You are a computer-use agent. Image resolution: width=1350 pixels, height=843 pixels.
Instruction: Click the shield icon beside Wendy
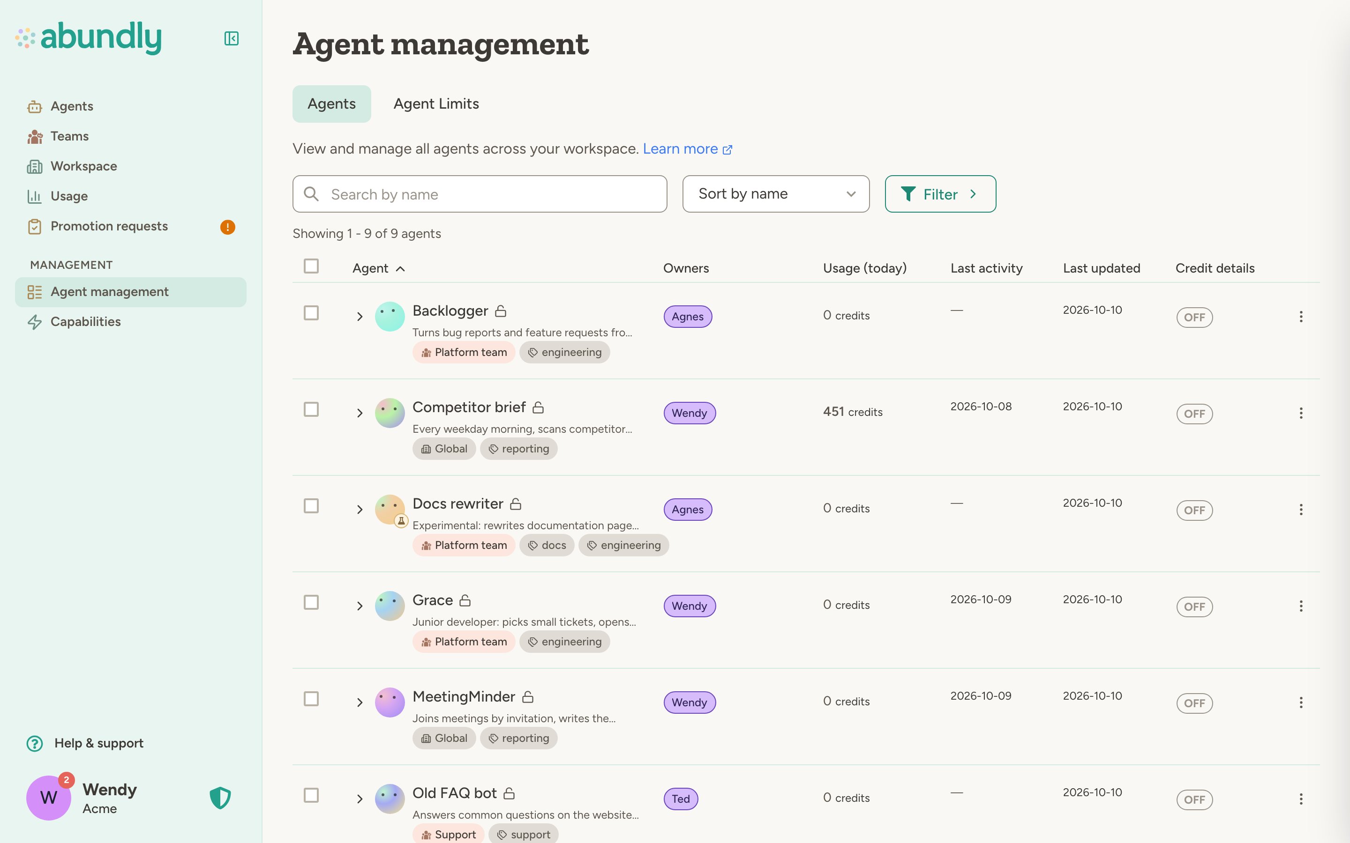coord(220,798)
